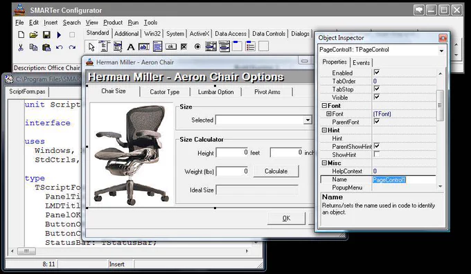This screenshot has width=471, height=274.
Task: Open the Product menu
Action: tap(113, 23)
